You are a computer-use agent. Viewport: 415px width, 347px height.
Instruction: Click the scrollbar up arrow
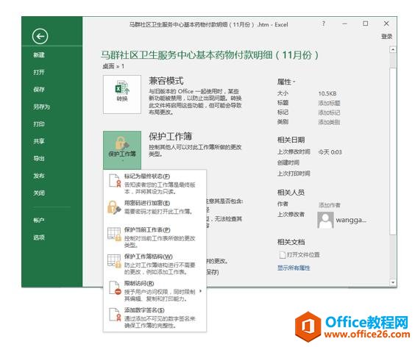[393, 49]
